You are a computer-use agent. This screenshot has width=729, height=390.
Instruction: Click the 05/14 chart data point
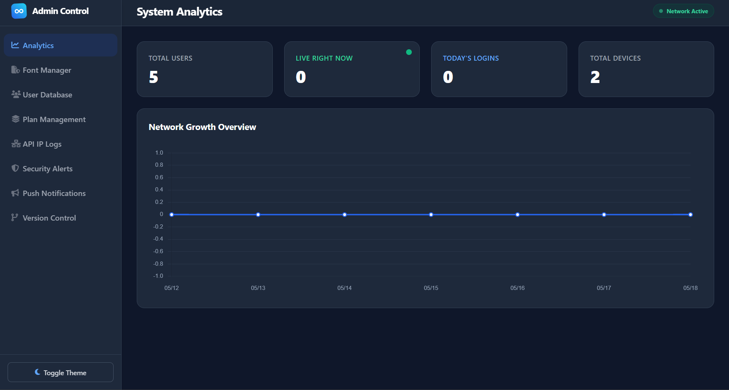pos(345,215)
